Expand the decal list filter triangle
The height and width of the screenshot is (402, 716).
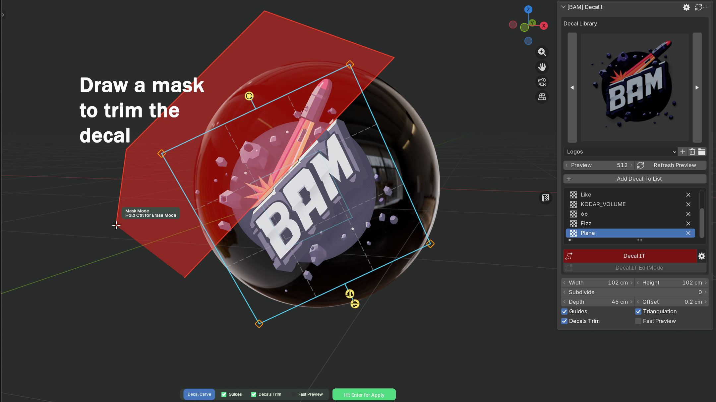[570, 240]
